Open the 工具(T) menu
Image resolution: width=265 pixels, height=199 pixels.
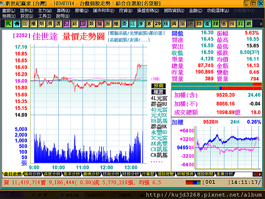[45, 16]
